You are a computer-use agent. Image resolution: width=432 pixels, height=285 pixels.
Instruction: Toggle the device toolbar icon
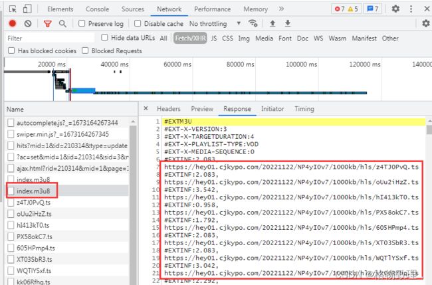pos(27,9)
